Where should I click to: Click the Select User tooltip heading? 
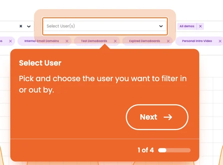40,63
